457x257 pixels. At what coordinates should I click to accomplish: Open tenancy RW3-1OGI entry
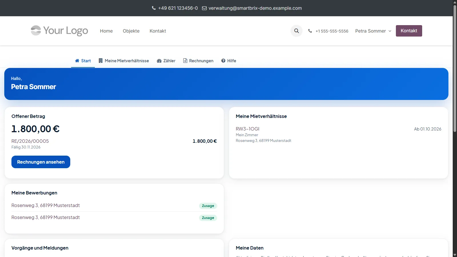[247, 129]
